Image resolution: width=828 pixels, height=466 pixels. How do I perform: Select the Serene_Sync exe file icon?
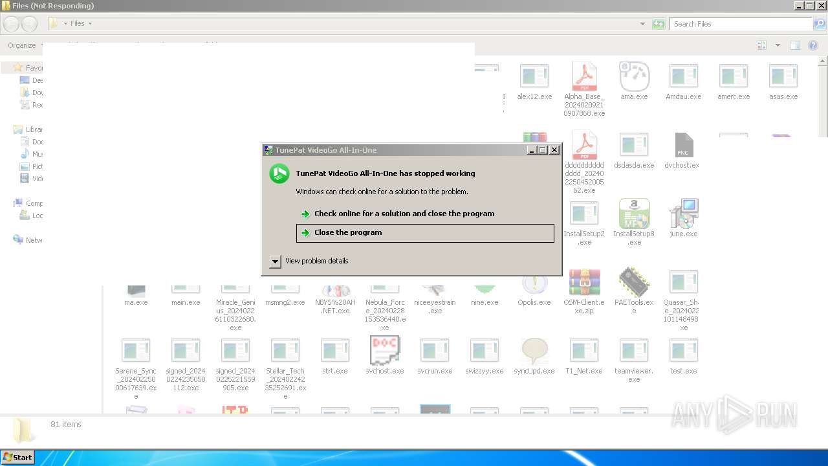pyautogui.click(x=136, y=351)
